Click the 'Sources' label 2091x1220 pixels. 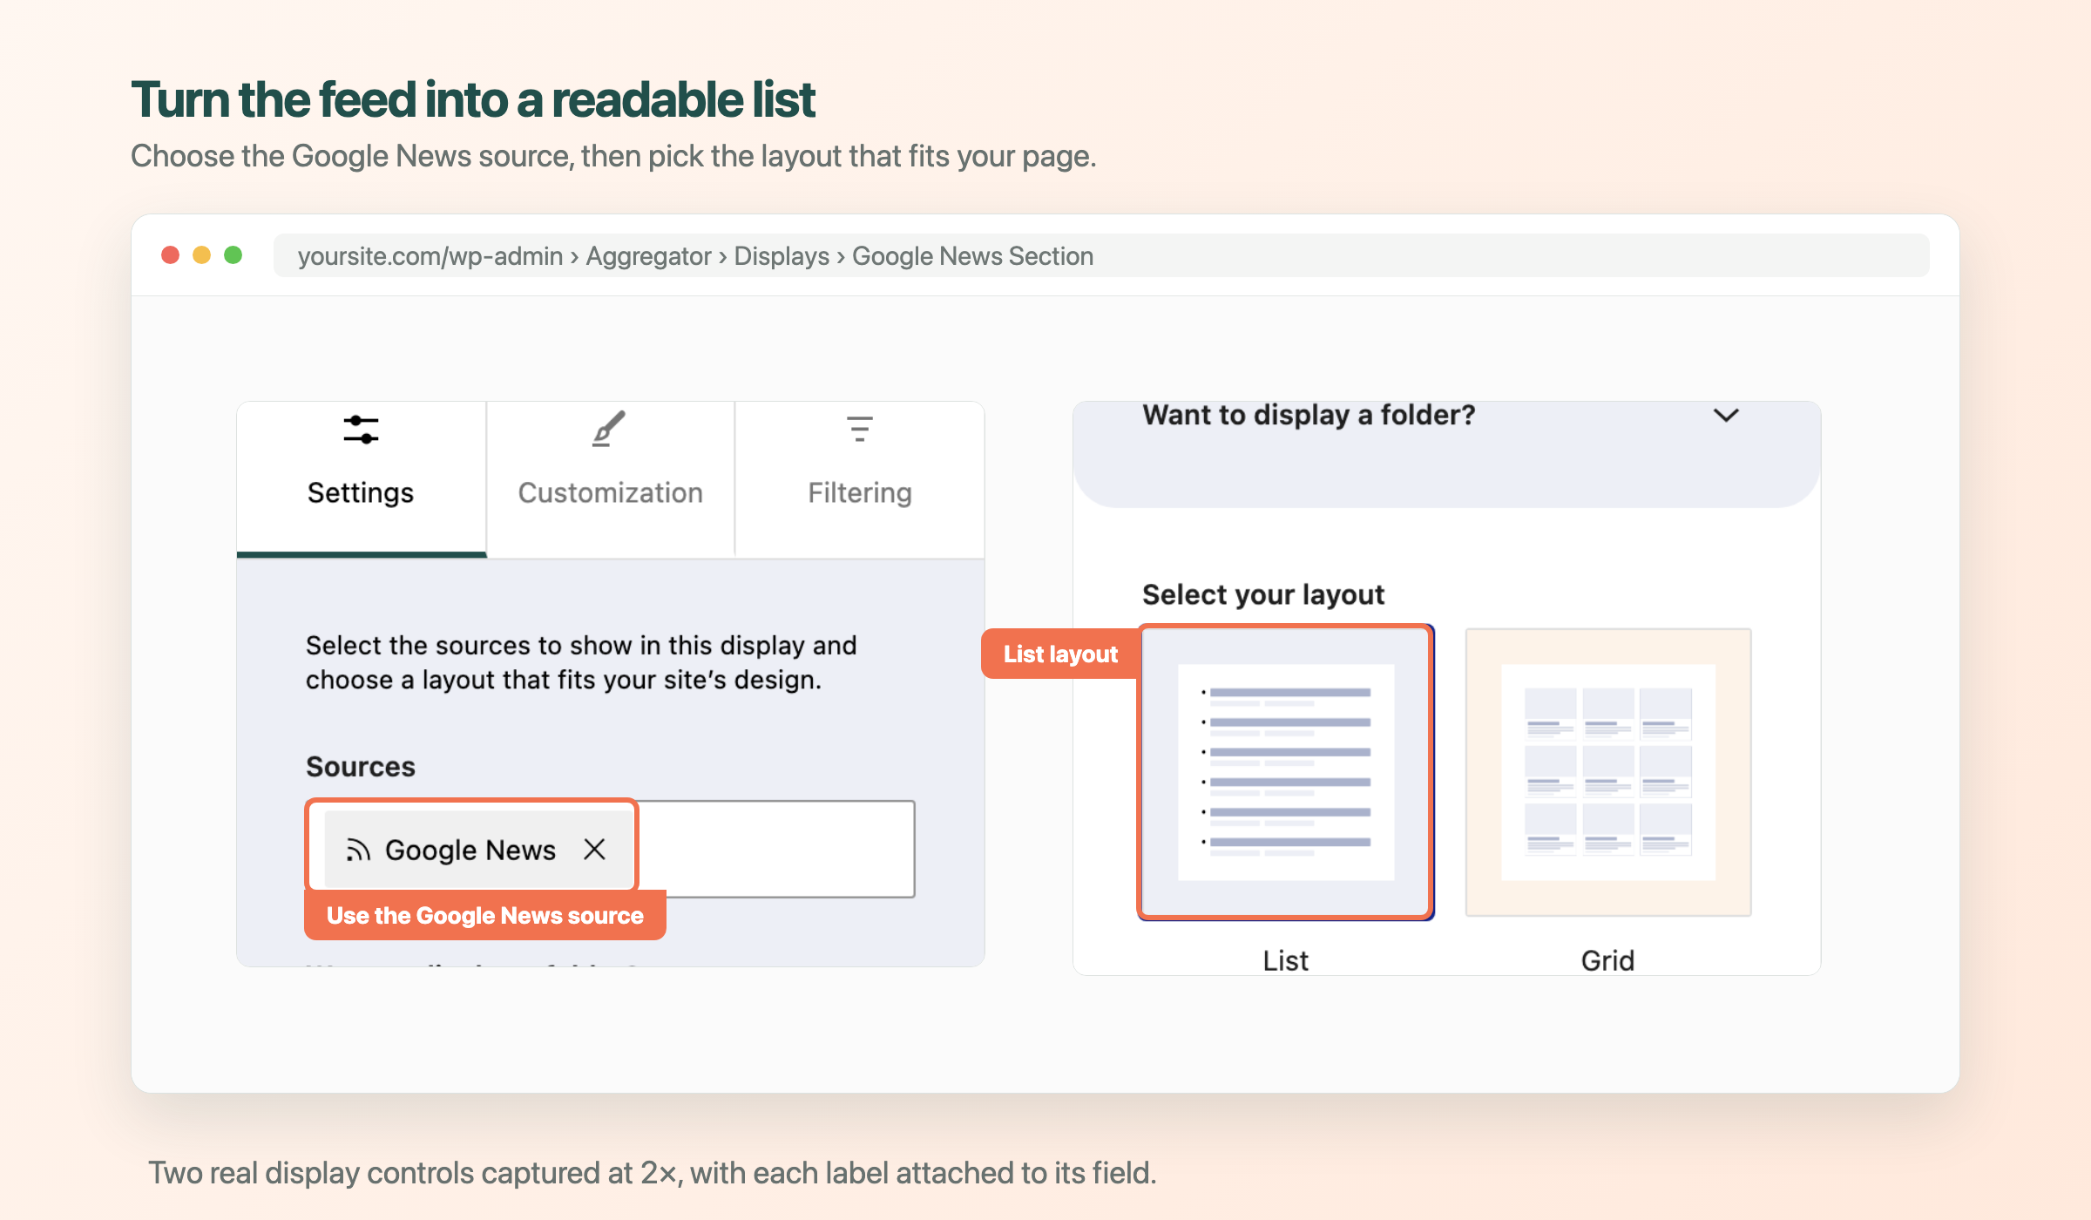point(361,767)
